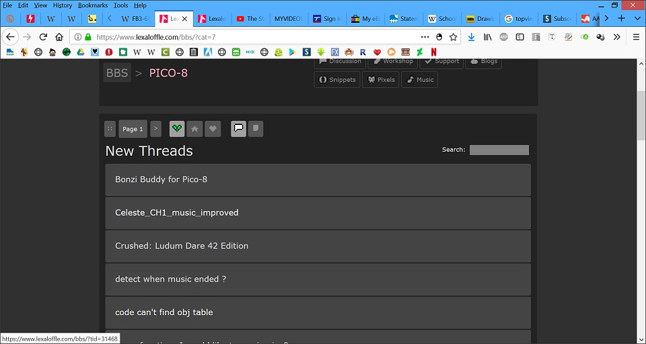Open the View menu
This screenshot has height=344, width=646.
(40, 5)
